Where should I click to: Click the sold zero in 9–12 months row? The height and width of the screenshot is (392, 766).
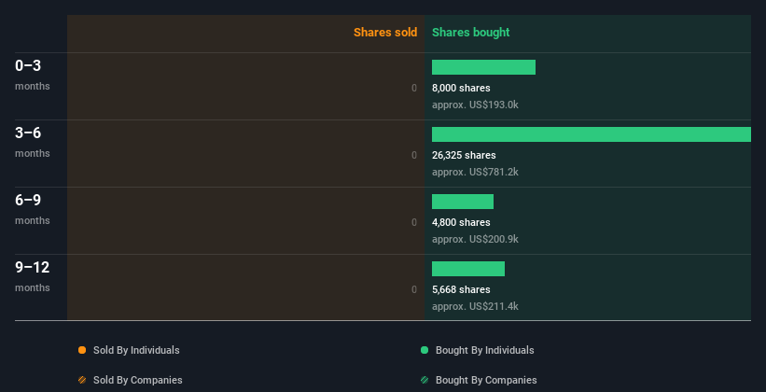[414, 289]
